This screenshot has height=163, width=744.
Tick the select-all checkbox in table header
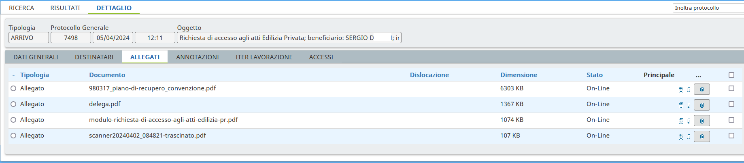coord(731,75)
